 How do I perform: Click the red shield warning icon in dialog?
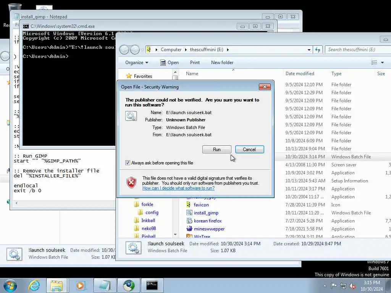pyautogui.click(x=131, y=182)
